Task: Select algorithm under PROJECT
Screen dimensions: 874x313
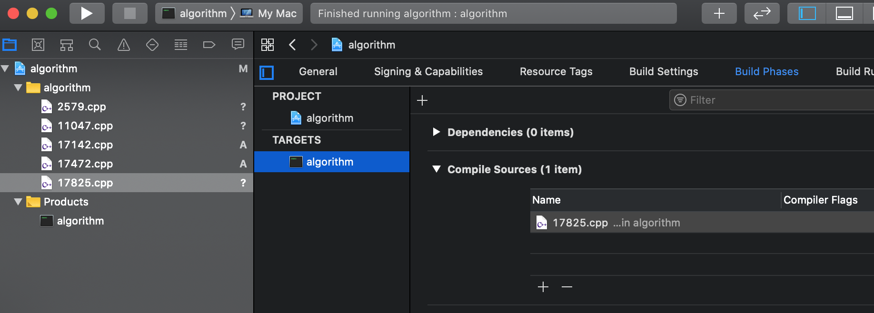Action: tap(332, 118)
